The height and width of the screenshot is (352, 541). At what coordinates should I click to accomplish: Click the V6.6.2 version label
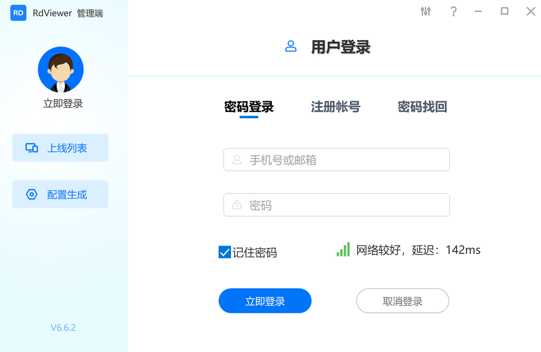point(63,327)
